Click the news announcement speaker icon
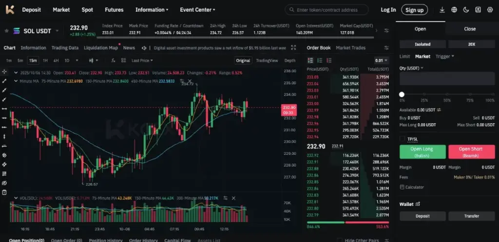 point(144,48)
